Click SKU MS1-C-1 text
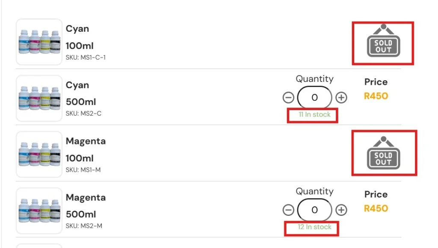Image resolution: width=438 pixels, height=248 pixels. click(86, 57)
